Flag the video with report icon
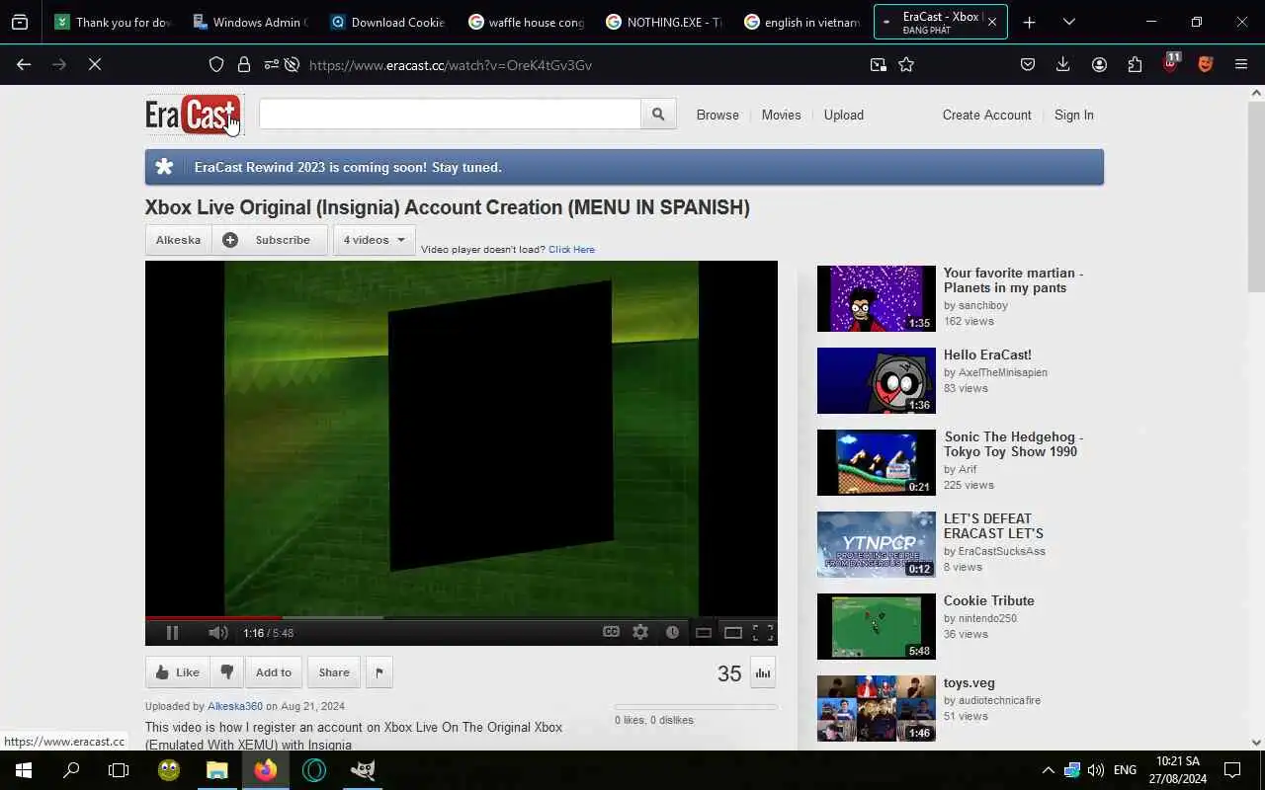This screenshot has width=1265, height=790. tap(379, 672)
